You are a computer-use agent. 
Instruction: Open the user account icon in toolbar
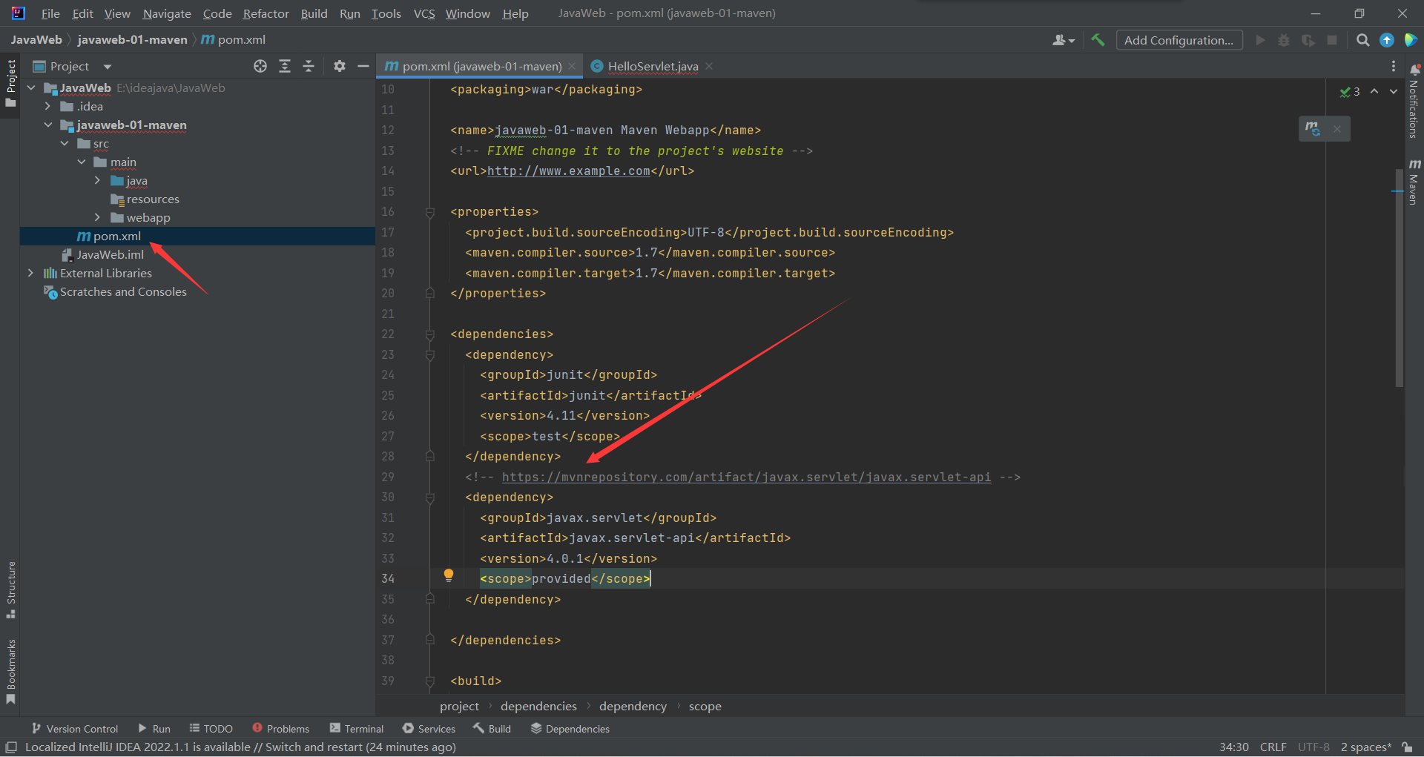coord(1064,40)
